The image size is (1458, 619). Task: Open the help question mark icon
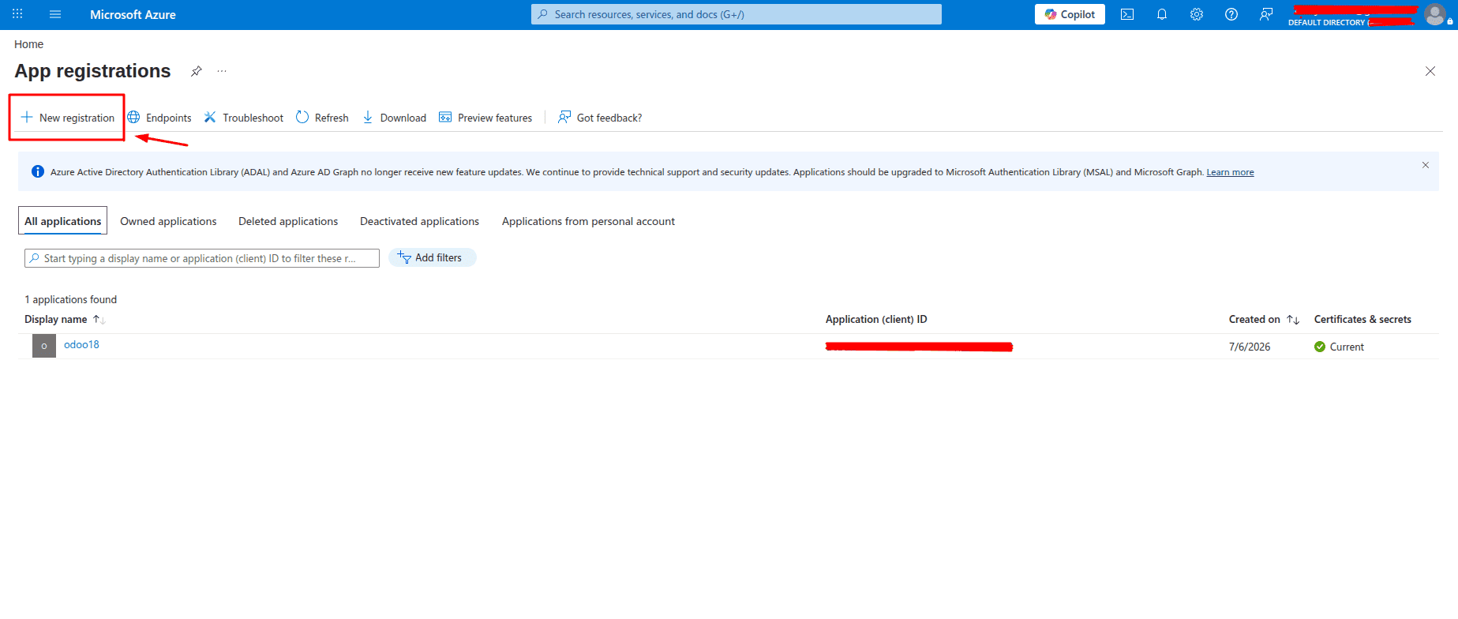[1231, 14]
